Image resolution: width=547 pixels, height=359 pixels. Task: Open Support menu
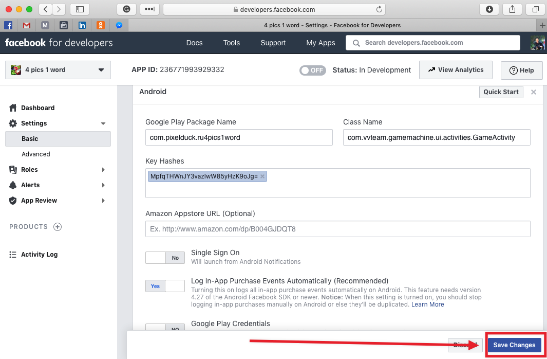(x=273, y=43)
